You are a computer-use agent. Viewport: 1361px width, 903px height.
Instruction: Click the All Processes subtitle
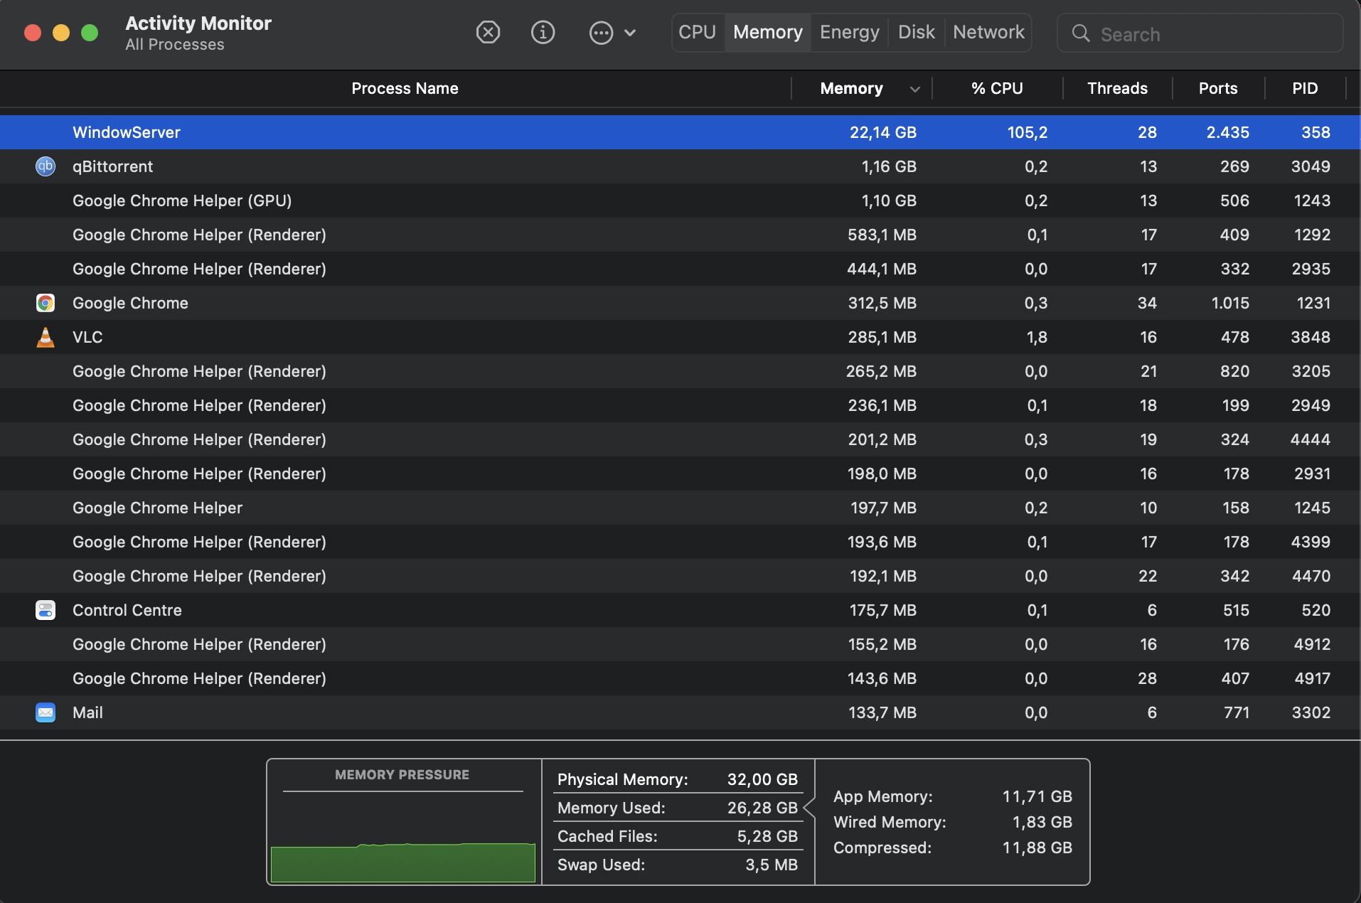tap(175, 44)
